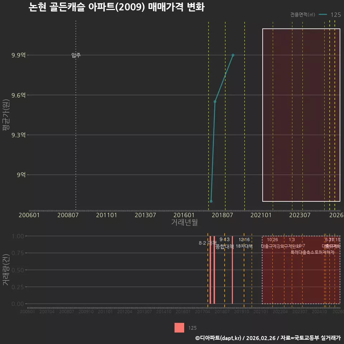Click the 입주 marker label on the dotted line
344x344 pixels.
click(x=76, y=55)
